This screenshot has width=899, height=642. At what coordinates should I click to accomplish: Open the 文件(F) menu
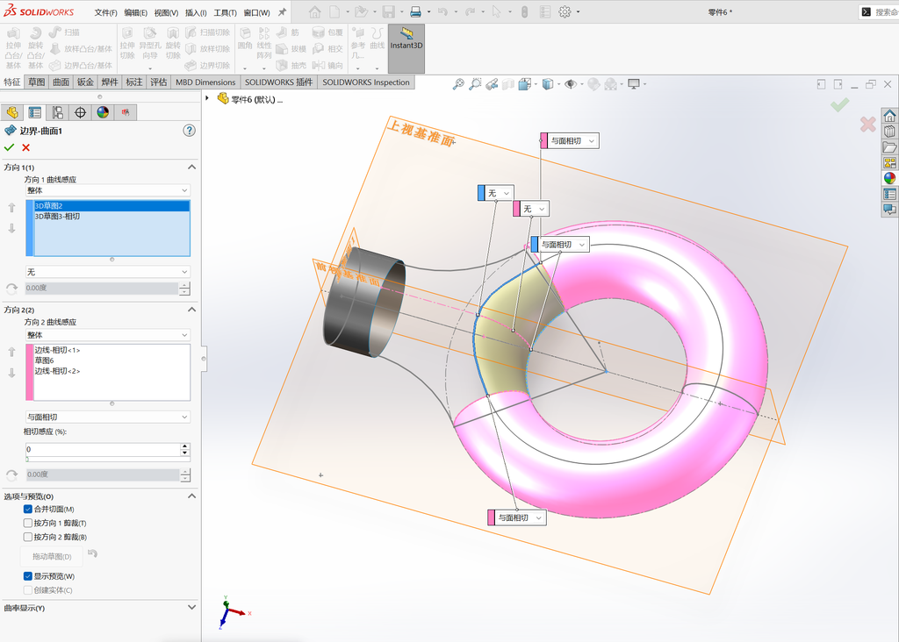105,12
